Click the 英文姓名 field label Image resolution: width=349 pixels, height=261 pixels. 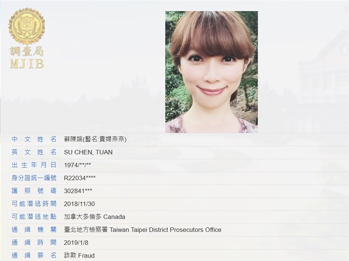tap(34, 152)
